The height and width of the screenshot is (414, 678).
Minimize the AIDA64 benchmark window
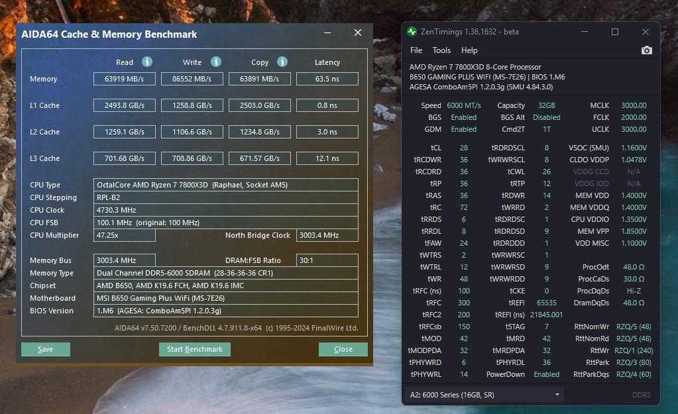tap(327, 33)
